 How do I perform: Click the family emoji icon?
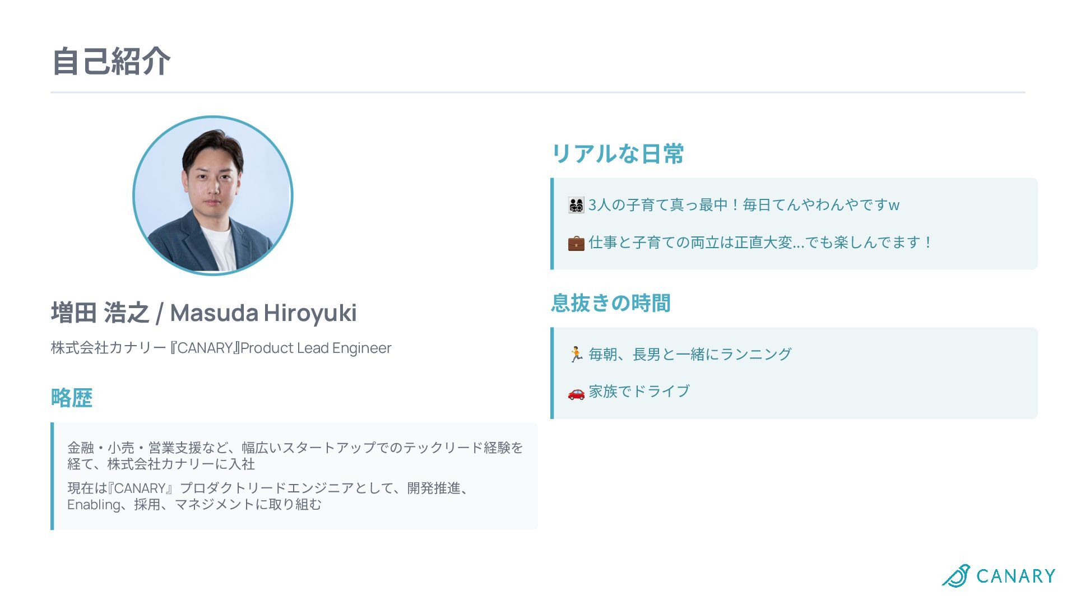(x=576, y=205)
